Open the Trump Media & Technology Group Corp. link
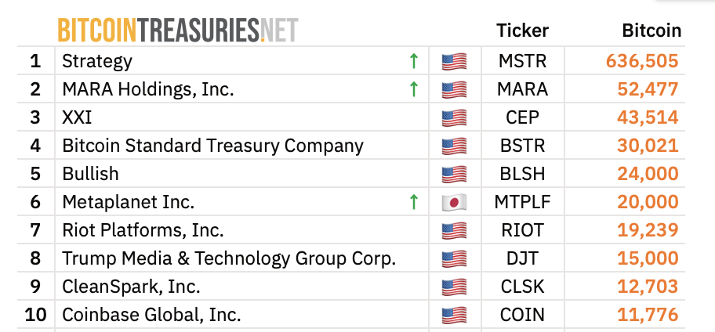715x332 pixels. point(229,258)
